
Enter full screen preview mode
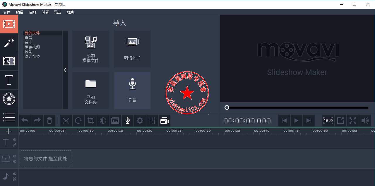point(353,121)
